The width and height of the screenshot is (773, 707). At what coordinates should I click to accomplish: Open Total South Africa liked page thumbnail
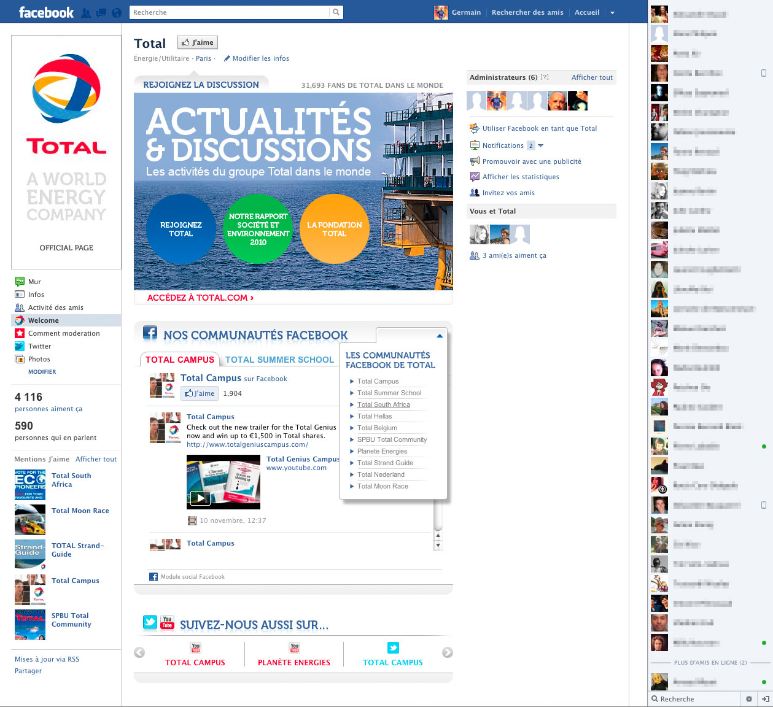pyautogui.click(x=30, y=485)
